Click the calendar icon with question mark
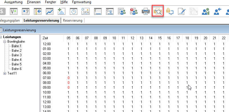The image size is (229, 112). 26,11
